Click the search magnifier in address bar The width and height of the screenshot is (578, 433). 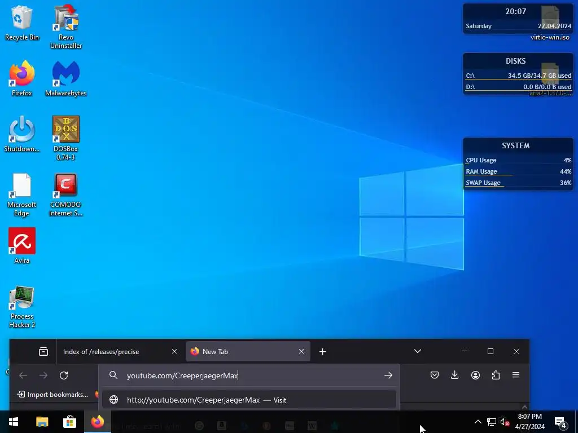(x=113, y=375)
